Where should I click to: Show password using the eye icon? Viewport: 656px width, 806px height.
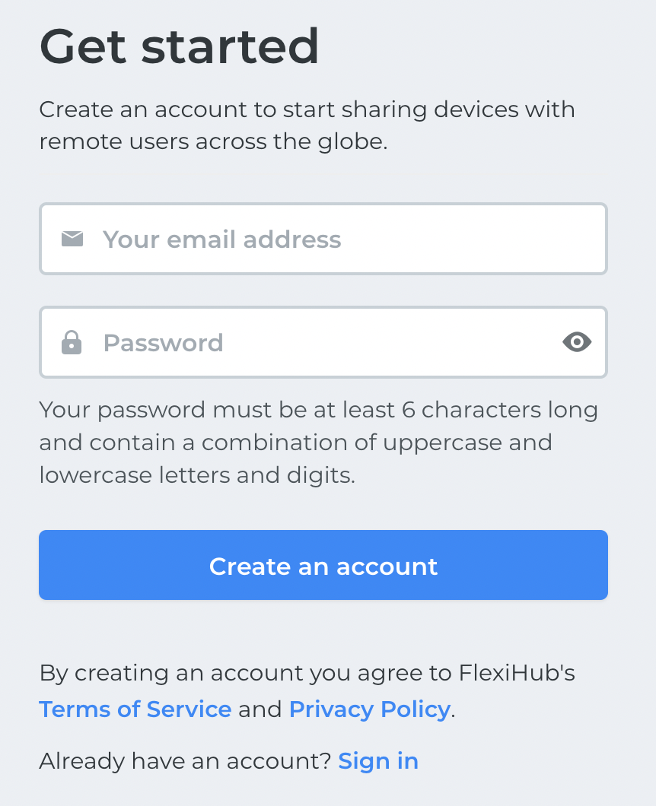tap(577, 342)
